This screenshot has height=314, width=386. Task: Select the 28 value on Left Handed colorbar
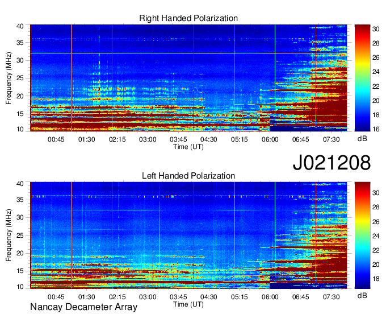click(x=376, y=207)
